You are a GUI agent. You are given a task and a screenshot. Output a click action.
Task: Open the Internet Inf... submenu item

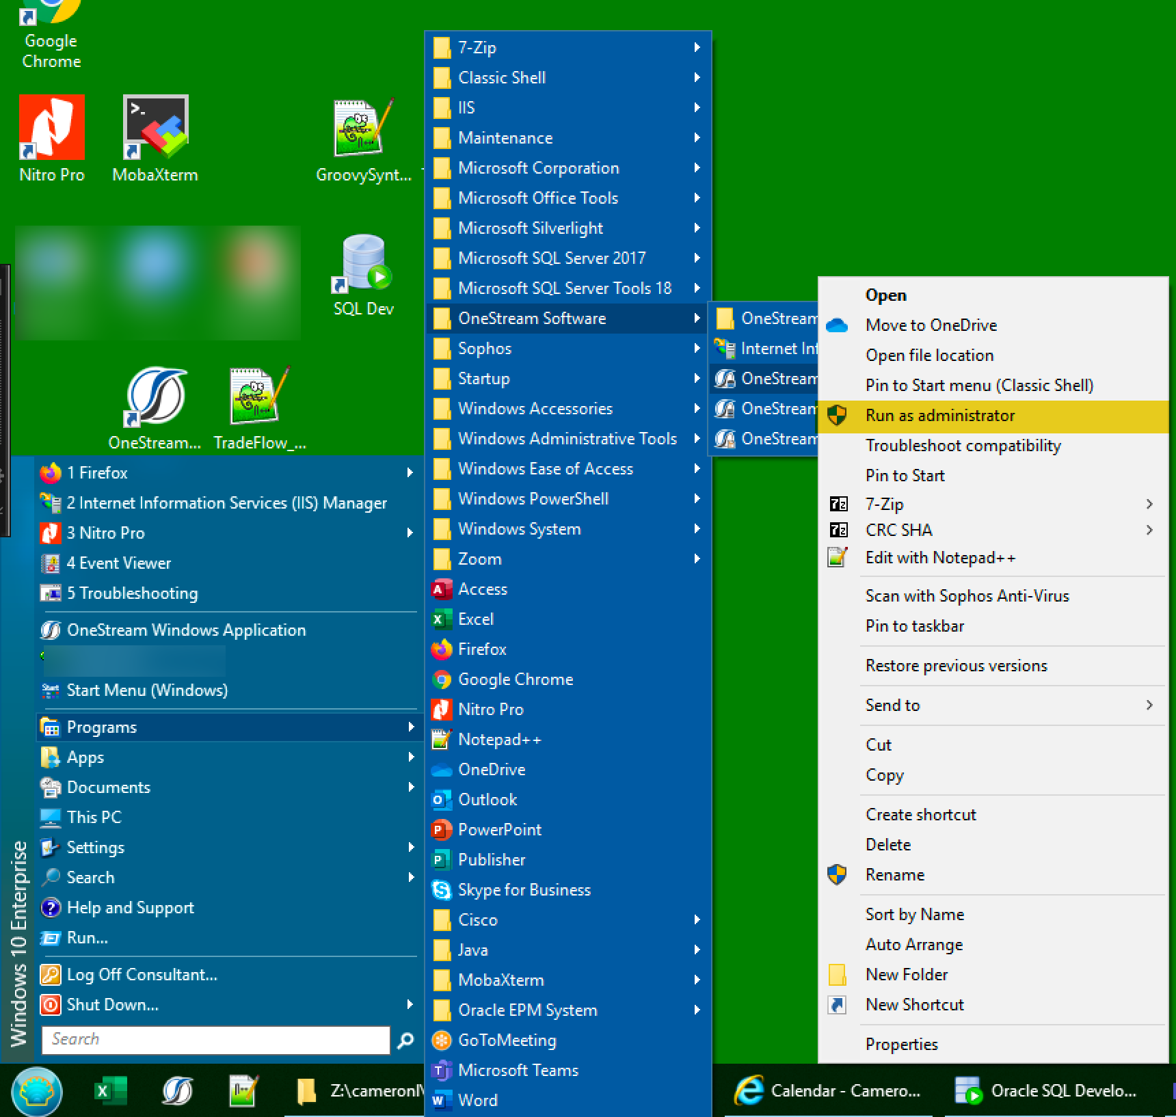pyautogui.click(x=764, y=349)
